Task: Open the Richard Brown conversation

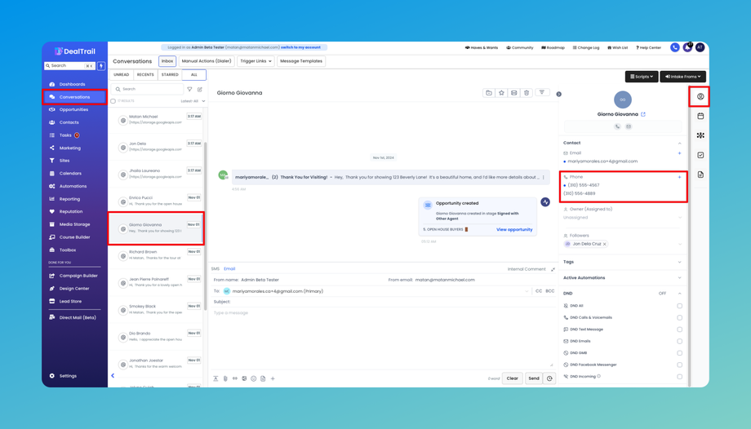Action: tap(156, 255)
